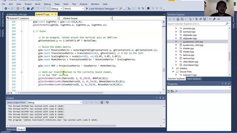The image size is (237, 133).
Task: Toggle word wrap in the Output window
Action: 107,102
